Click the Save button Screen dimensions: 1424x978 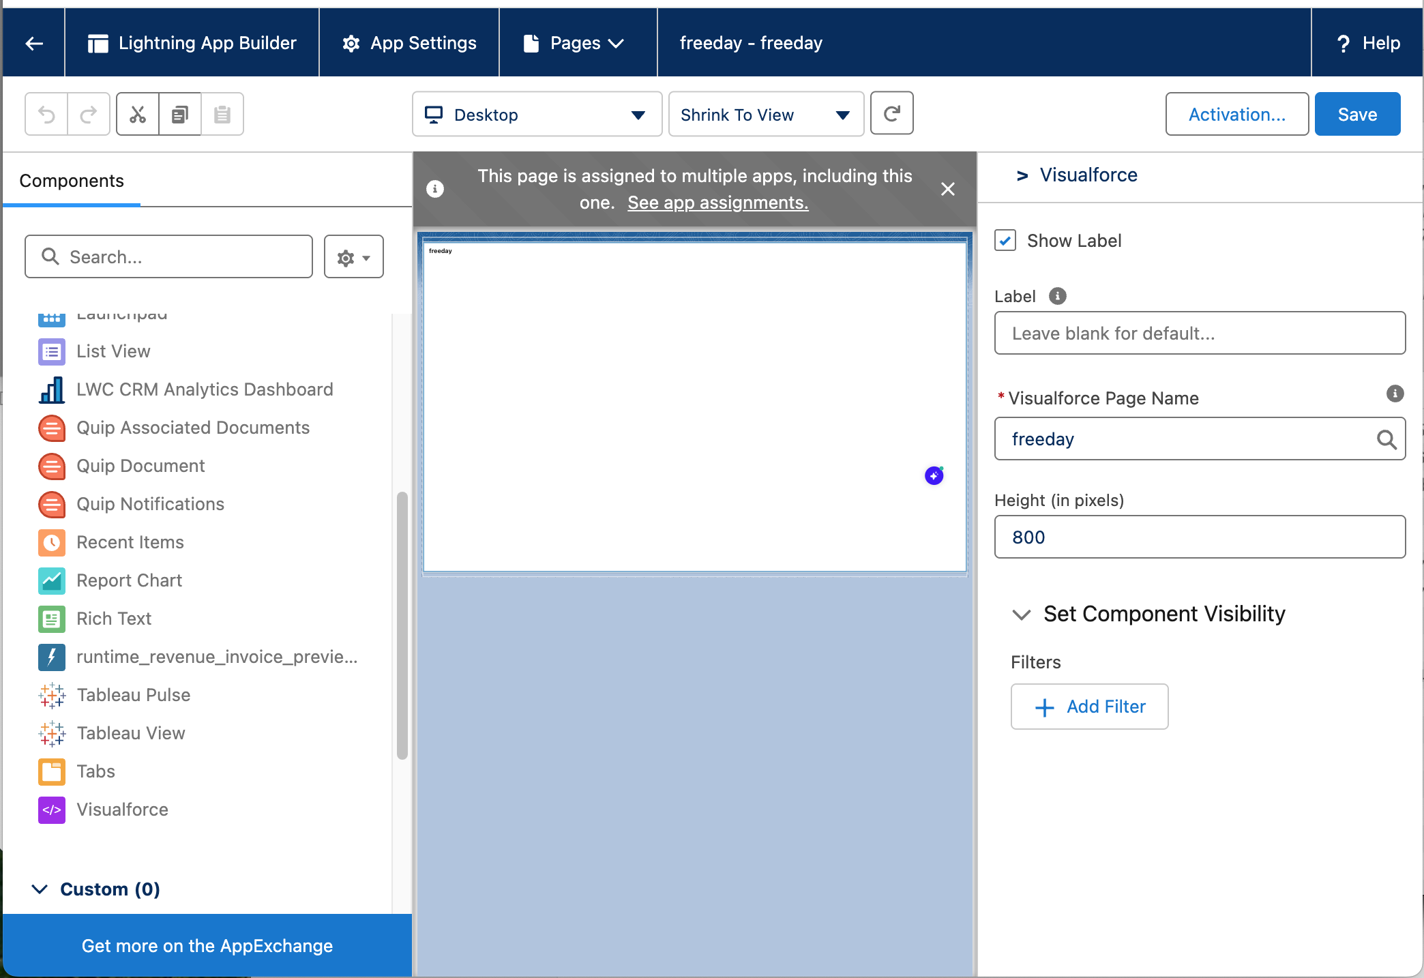click(1357, 114)
